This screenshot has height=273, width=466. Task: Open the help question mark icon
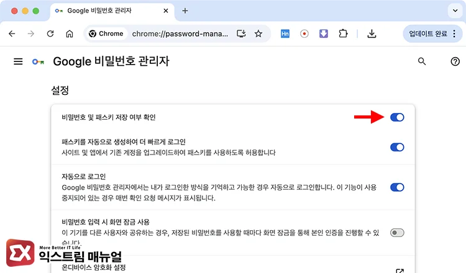[455, 61]
